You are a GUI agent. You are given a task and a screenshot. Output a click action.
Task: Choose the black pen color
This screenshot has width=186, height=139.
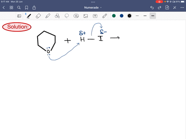129,16
